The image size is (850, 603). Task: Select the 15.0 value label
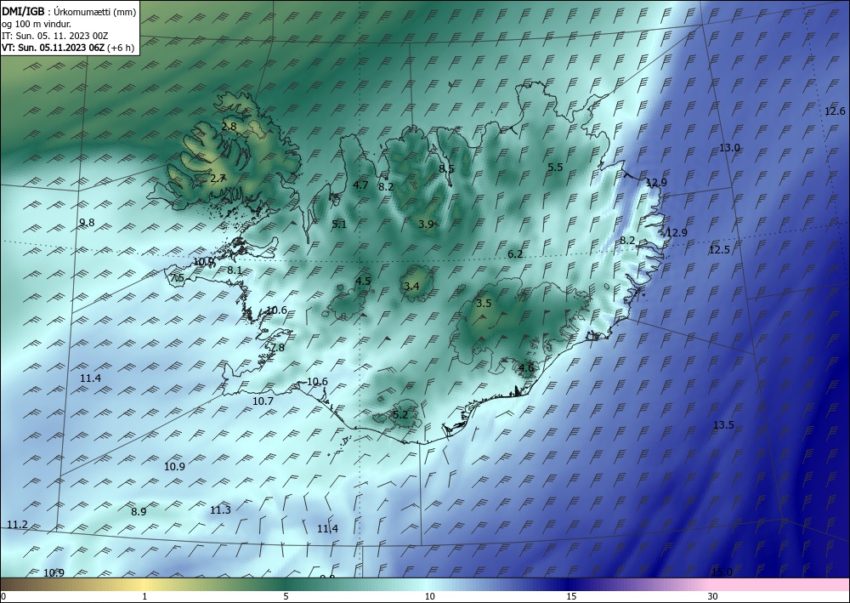pos(722,572)
